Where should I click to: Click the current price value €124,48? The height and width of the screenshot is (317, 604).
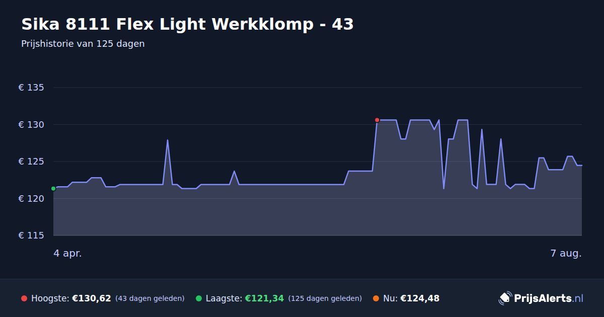tap(420, 298)
